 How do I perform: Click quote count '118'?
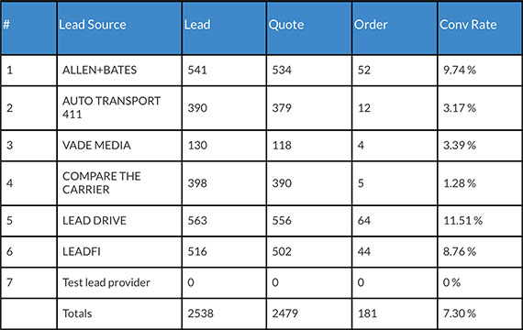pyautogui.click(x=282, y=146)
